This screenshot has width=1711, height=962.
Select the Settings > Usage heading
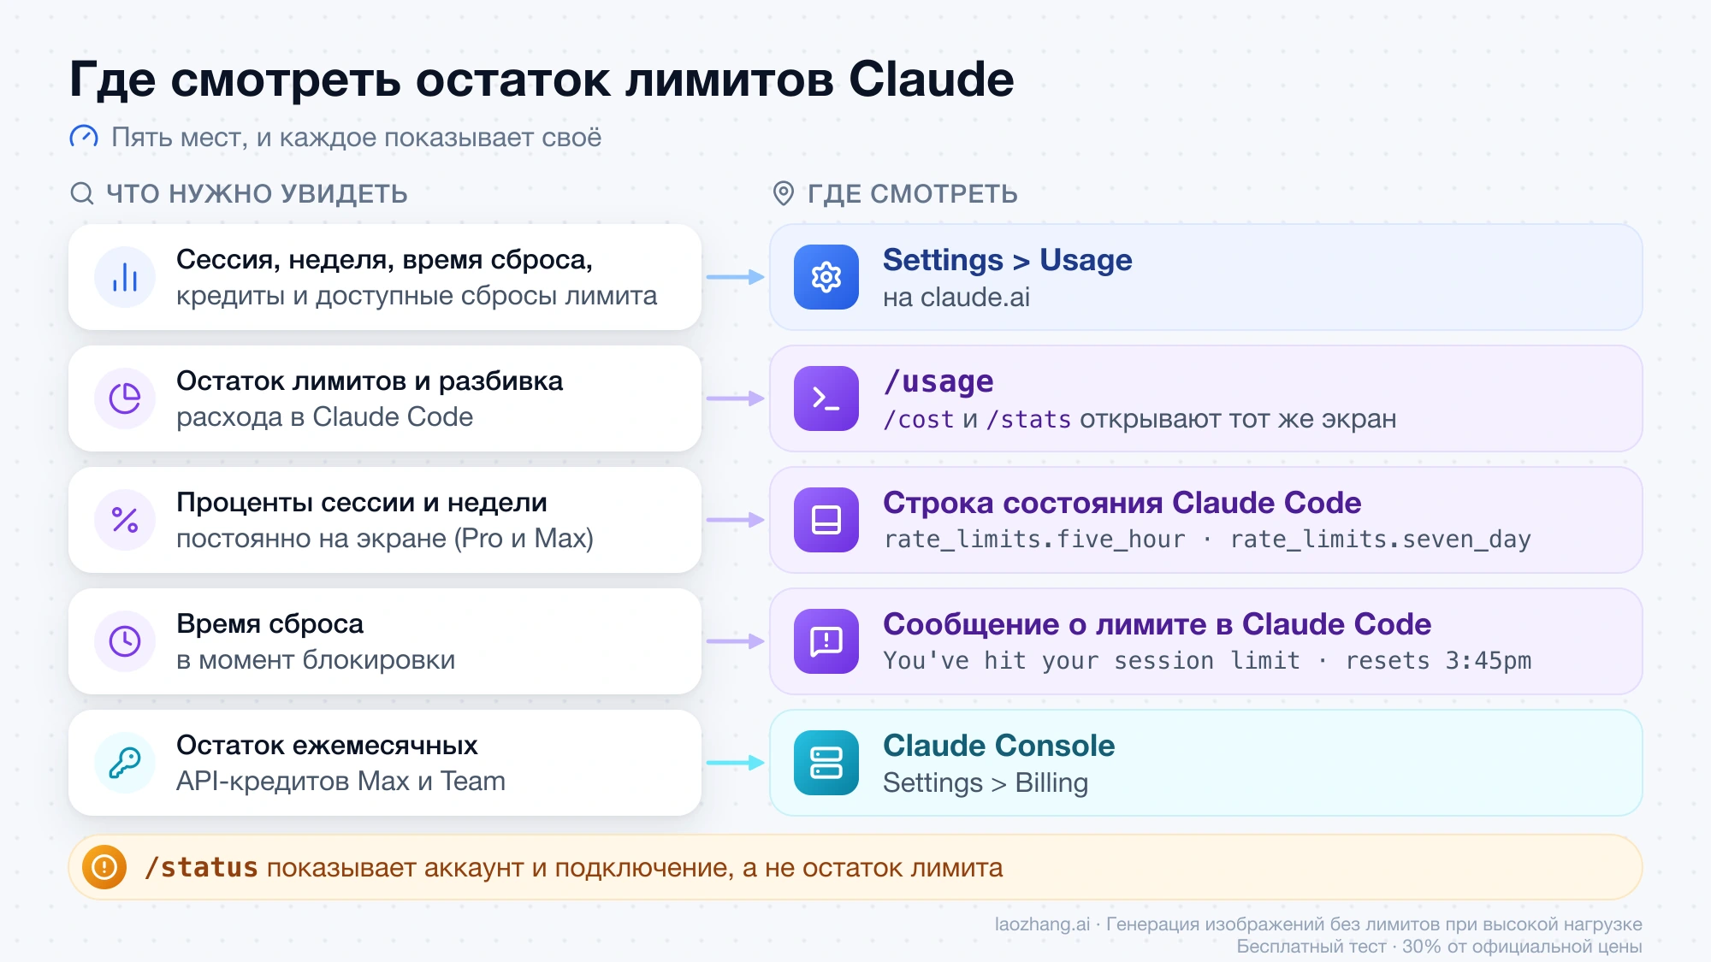pyautogui.click(x=1008, y=260)
